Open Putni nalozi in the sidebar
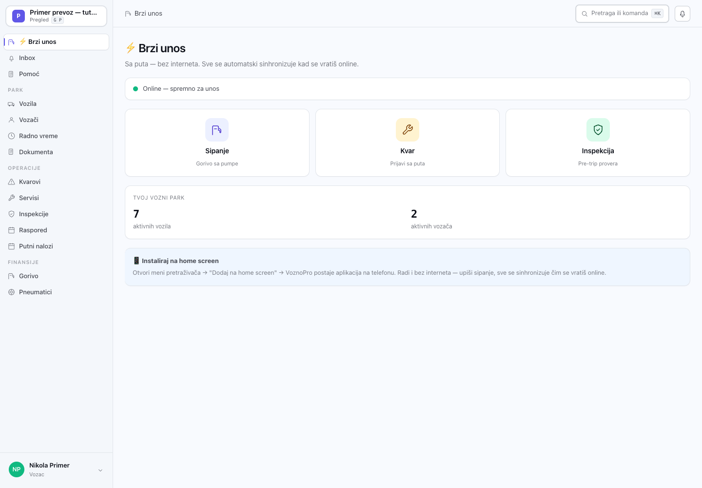The width and height of the screenshot is (702, 488). pos(57,246)
